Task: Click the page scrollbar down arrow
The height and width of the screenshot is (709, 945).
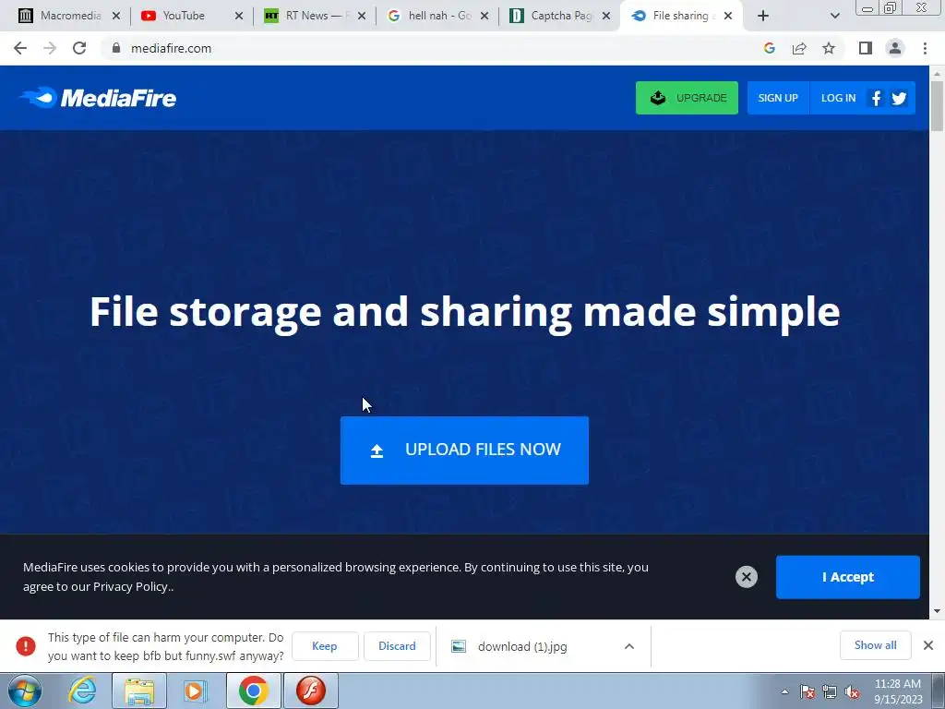Action: 938,611
